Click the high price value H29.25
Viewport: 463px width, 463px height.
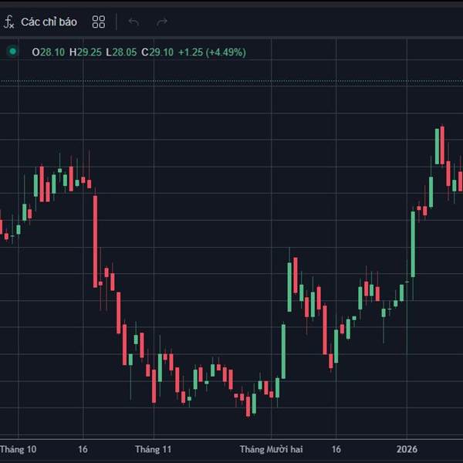[85, 52]
